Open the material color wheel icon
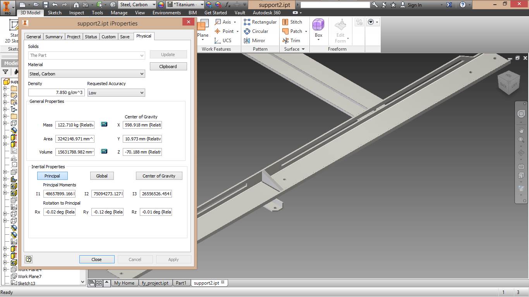Image resolution: width=529 pixels, height=297 pixels. pyautogui.click(x=161, y=5)
